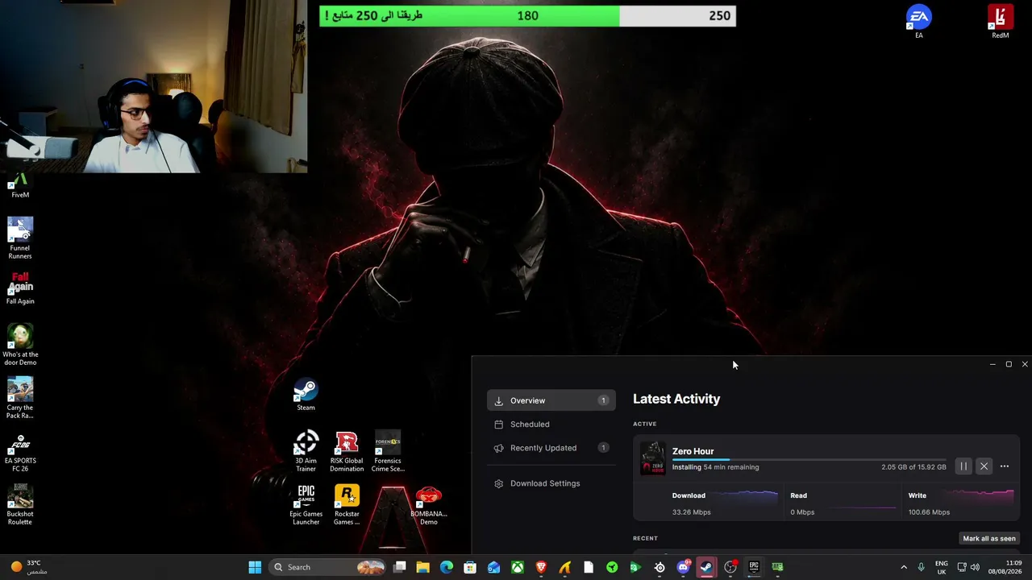Select the EA desktop shortcut
Viewport: 1032px width, 580px height.
(x=918, y=22)
